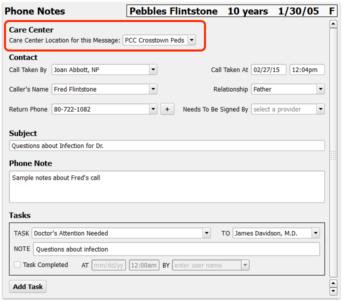343x302 pixels.
Task: Open Care Center Location dropdown
Action: click(159, 40)
